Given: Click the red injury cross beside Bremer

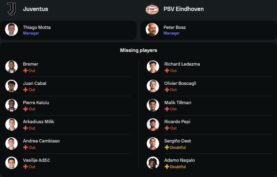Looking at the screenshot, I should pyautogui.click(x=25, y=70).
